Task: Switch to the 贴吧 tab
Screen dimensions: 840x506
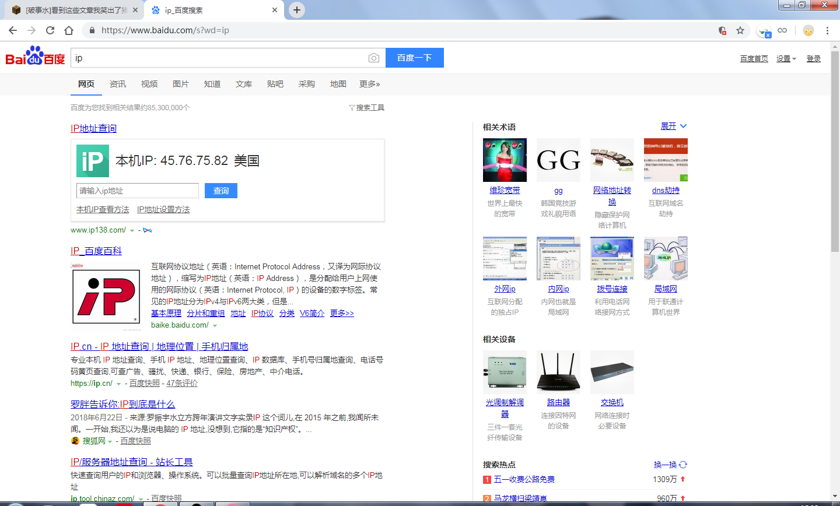Action: (275, 84)
